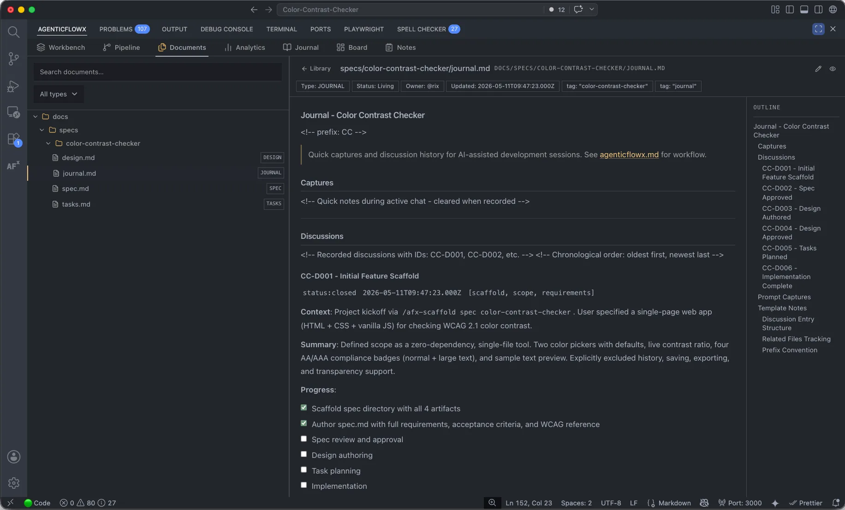845x510 pixels.
Task: Open the Accounts icon in activity bar
Action: (x=13, y=457)
